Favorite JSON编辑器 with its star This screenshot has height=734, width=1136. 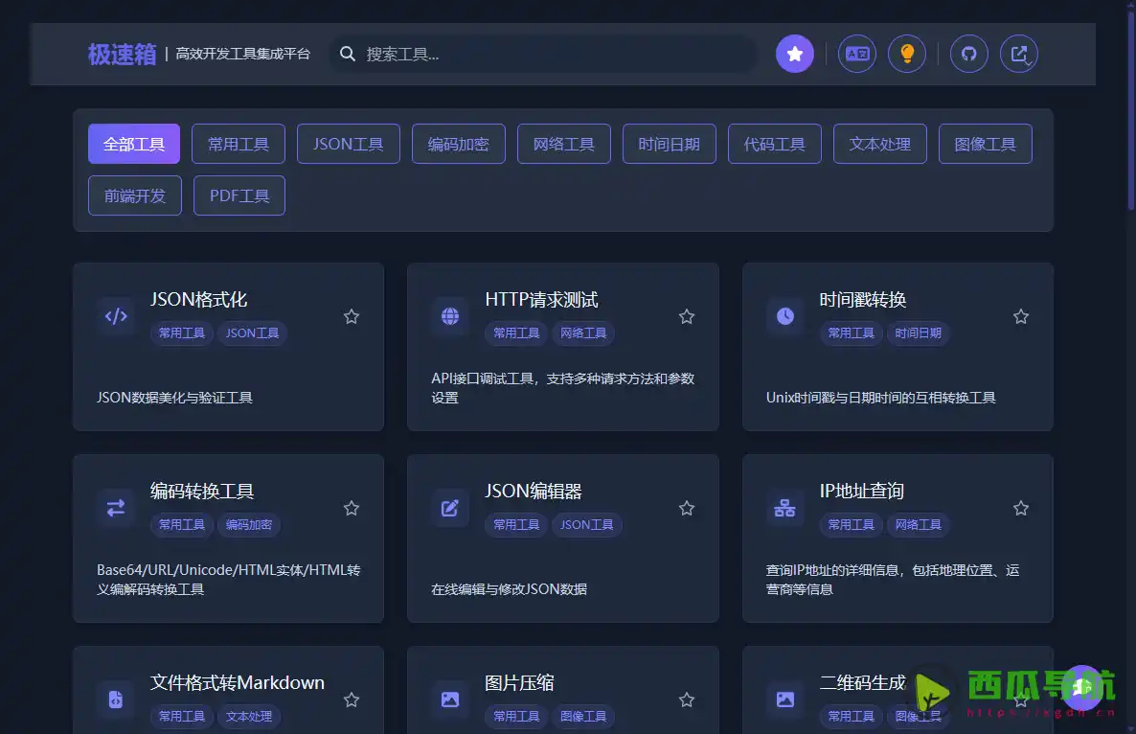pos(687,509)
